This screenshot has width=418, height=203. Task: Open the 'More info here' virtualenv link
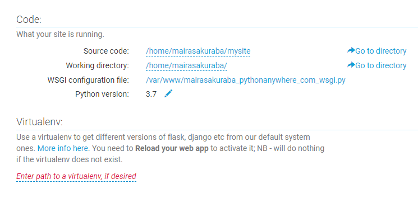[x=63, y=148]
